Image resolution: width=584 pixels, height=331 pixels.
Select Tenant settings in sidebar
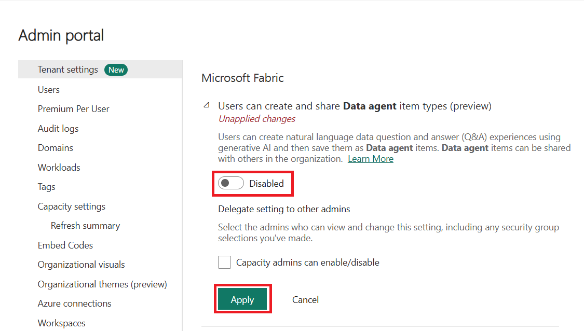(68, 70)
